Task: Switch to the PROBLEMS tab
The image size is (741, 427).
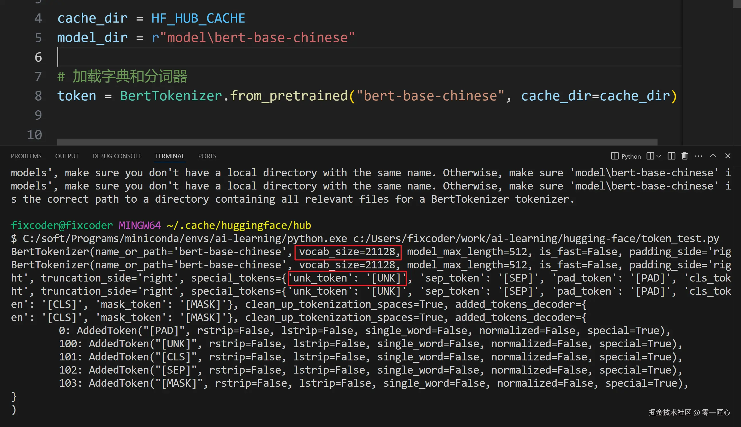Action: coord(26,156)
